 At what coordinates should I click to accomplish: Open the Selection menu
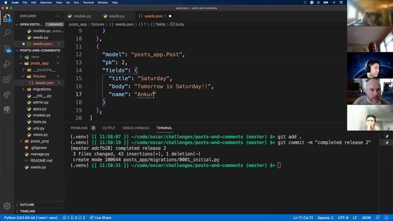click(x=46, y=2)
